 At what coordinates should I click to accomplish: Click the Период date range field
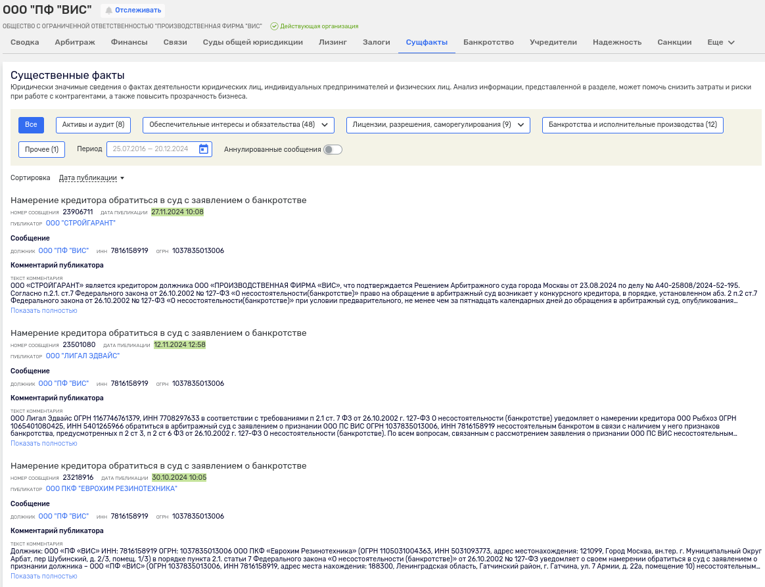[x=159, y=149]
